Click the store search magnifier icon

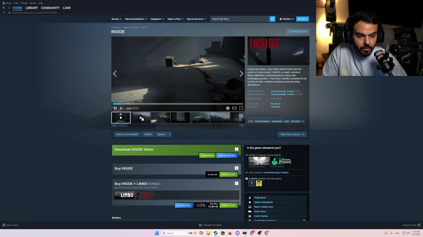click(x=272, y=19)
